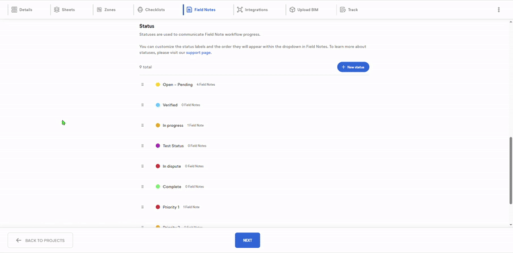Open the three-dot more options menu
The height and width of the screenshot is (253, 513).
point(499,10)
